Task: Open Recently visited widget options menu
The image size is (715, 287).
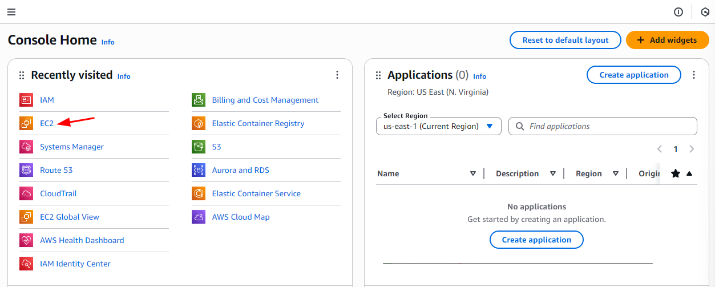Action: (337, 75)
